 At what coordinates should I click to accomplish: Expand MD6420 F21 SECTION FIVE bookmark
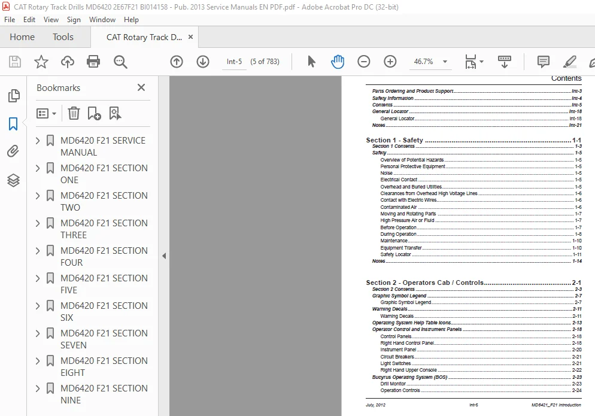pyautogui.click(x=38, y=278)
